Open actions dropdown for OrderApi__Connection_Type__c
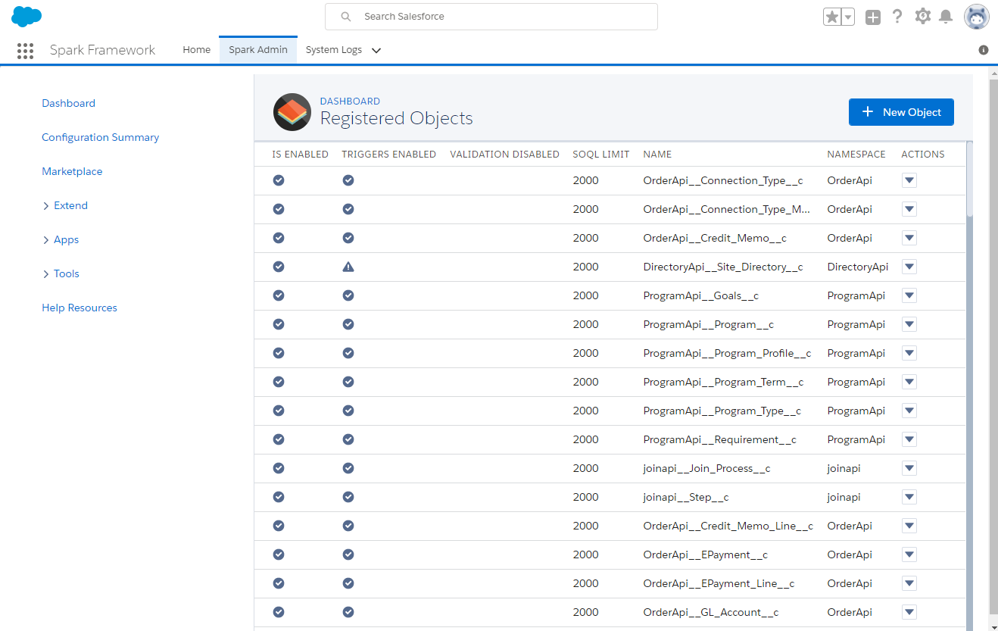998x631 pixels. tap(909, 180)
